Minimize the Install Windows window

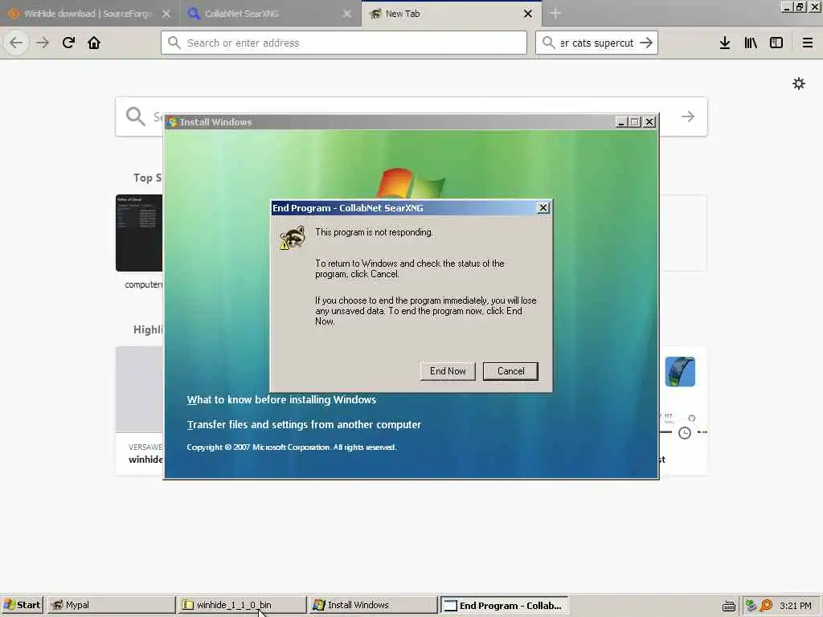coord(621,122)
